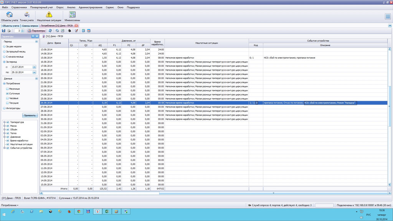Print the report with printer icon
This screenshot has width=393, height=221.
click(9, 31)
